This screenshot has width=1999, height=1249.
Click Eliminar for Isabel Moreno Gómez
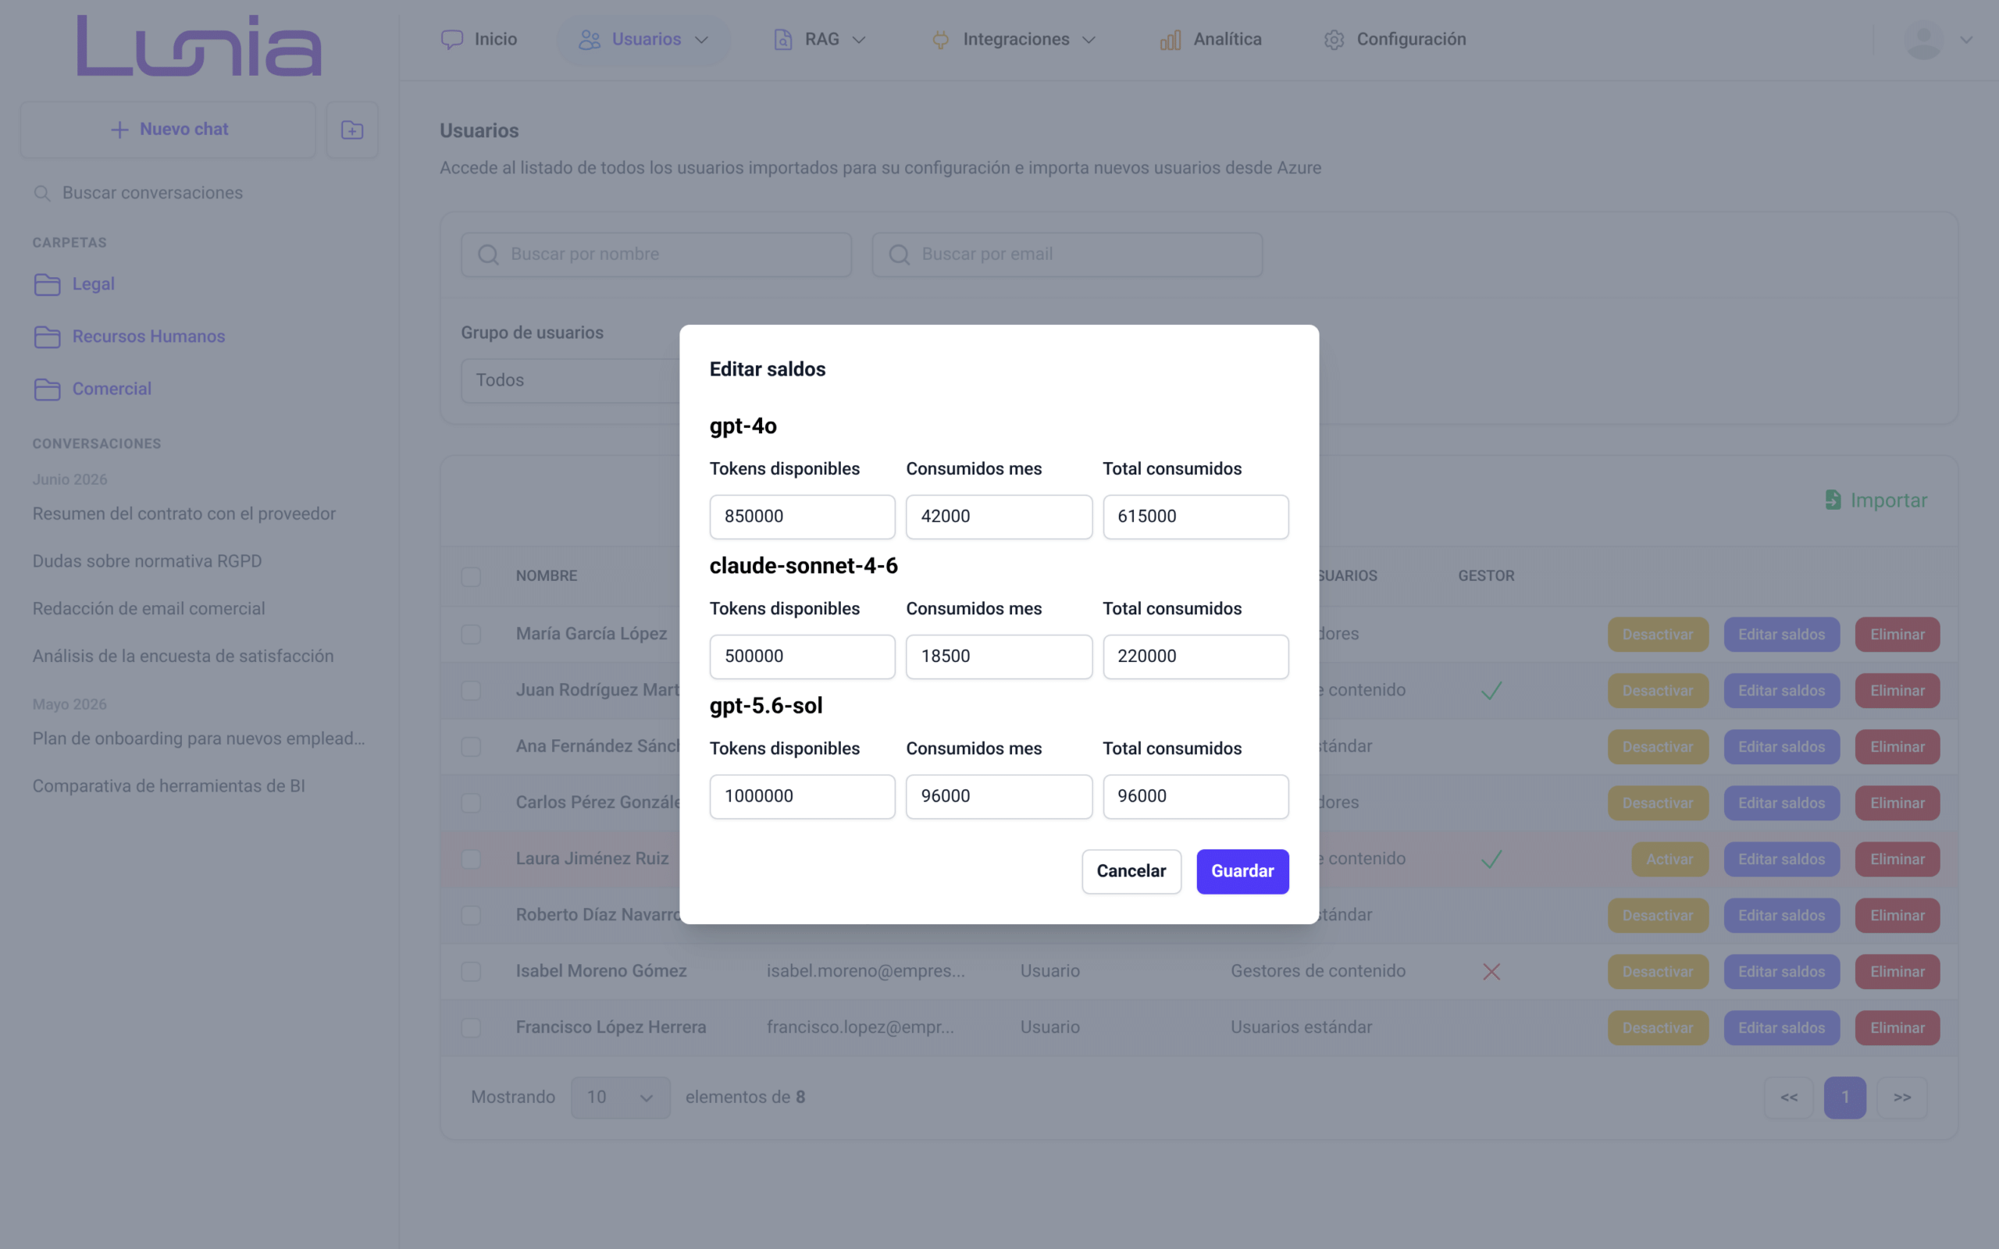click(x=1897, y=971)
